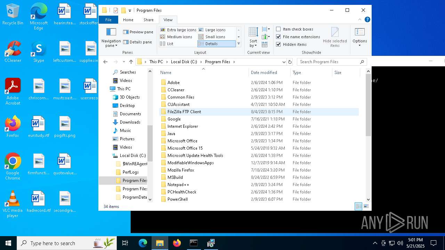Screen dimensions: 445x250
Task: Open Firefox from the taskbar
Action: (177, 243)
